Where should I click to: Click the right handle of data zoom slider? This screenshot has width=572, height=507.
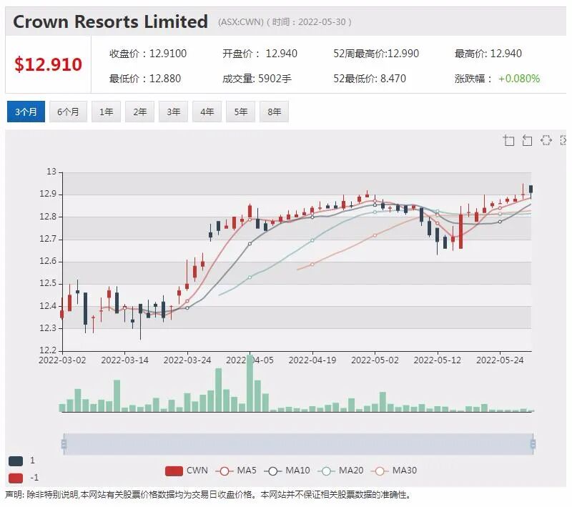pos(533,444)
